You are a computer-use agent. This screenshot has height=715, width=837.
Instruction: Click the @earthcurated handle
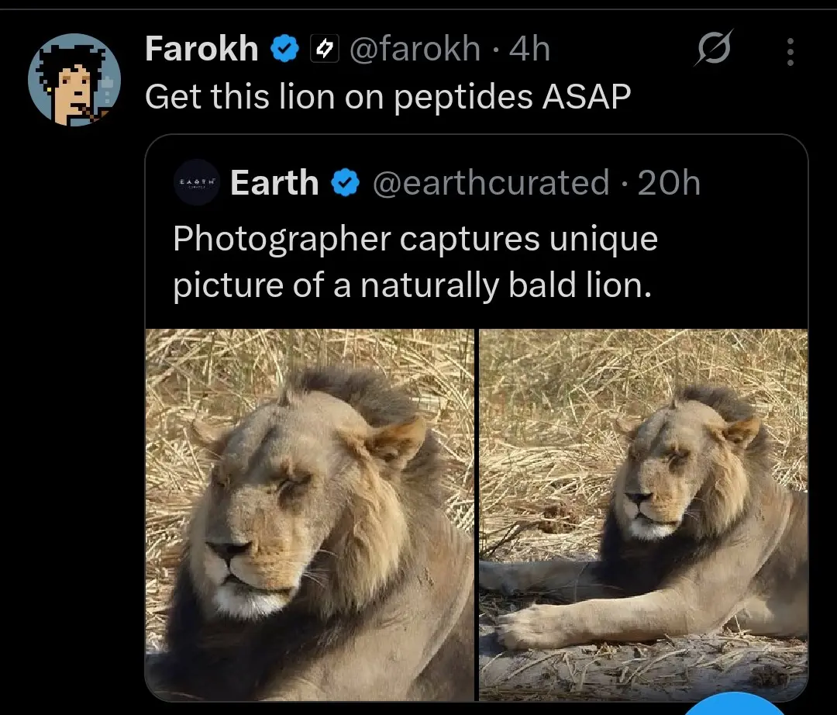pos(491,183)
